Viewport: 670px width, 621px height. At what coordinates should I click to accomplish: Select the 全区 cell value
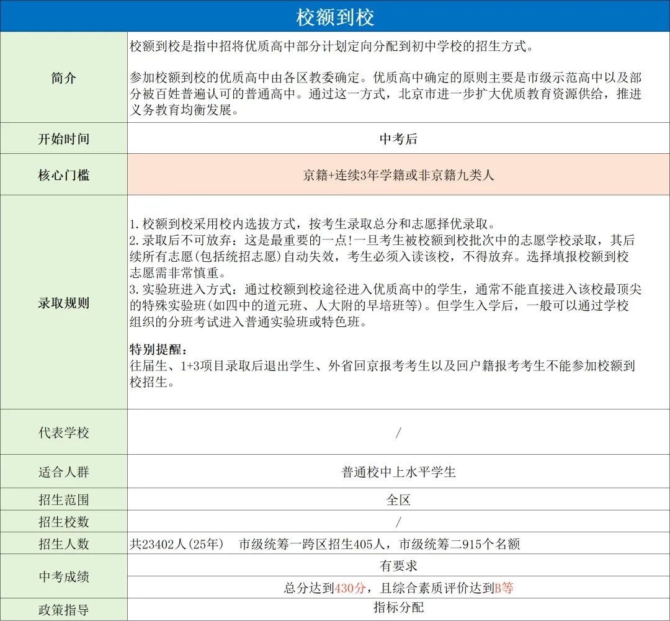[x=398, y=498]
